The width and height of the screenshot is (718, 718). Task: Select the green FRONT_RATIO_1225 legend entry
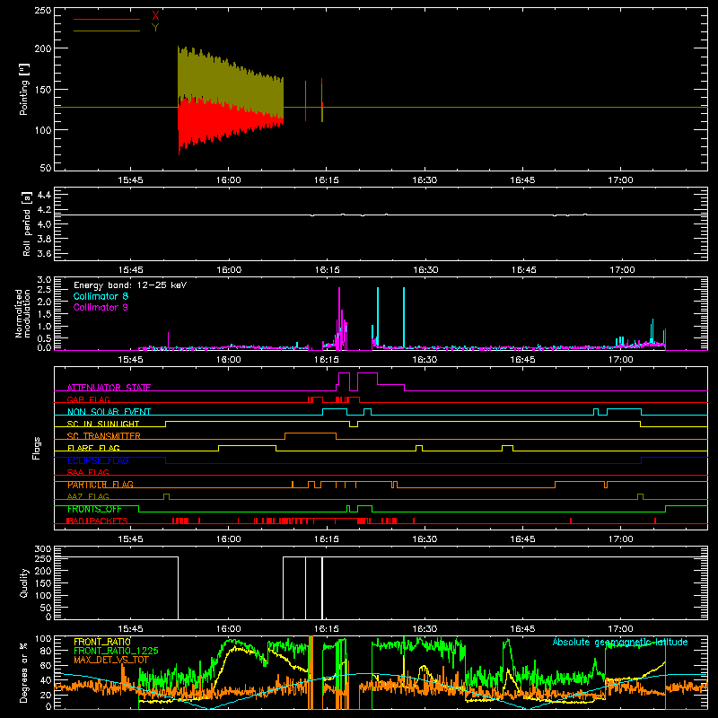coord(116,651)
